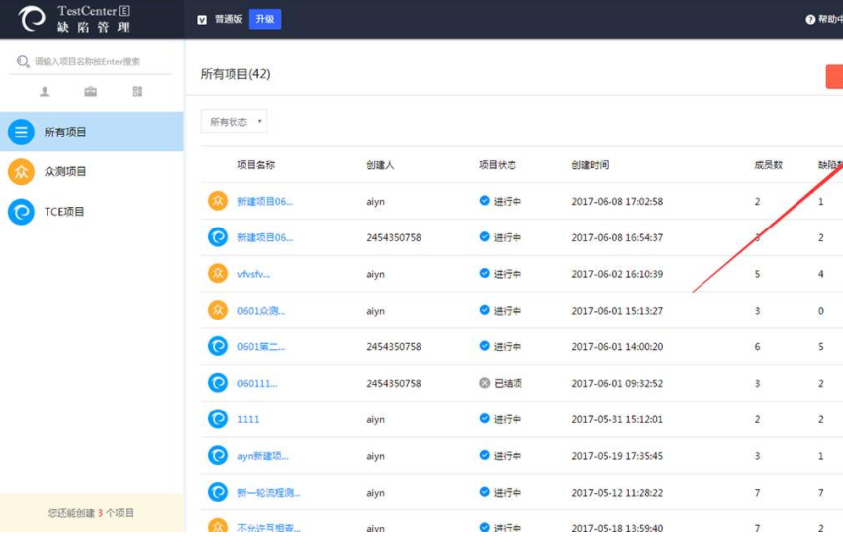The height and width of the screenshot is (548, 843).
Task: Open the 060111 project link
Action: pyautogui.click(x=257, y=384)
